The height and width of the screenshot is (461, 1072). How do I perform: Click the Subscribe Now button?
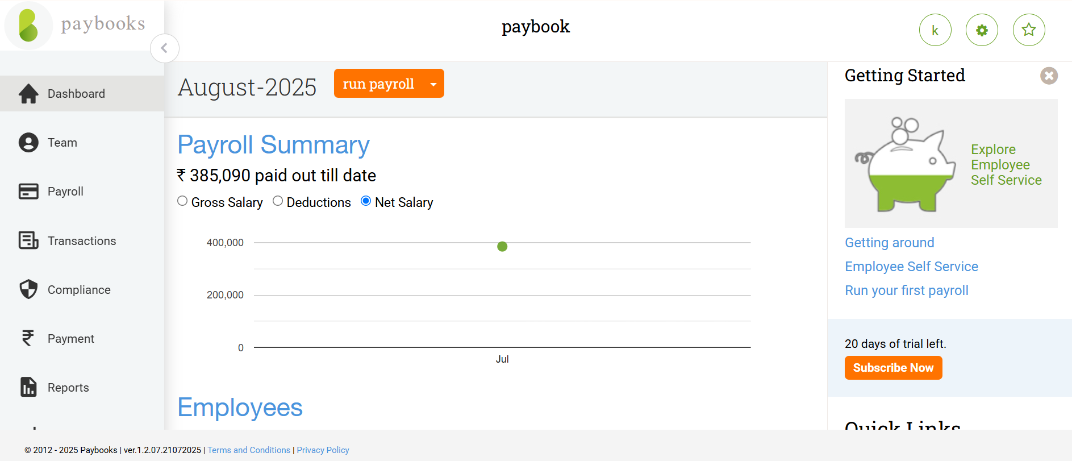893,368
